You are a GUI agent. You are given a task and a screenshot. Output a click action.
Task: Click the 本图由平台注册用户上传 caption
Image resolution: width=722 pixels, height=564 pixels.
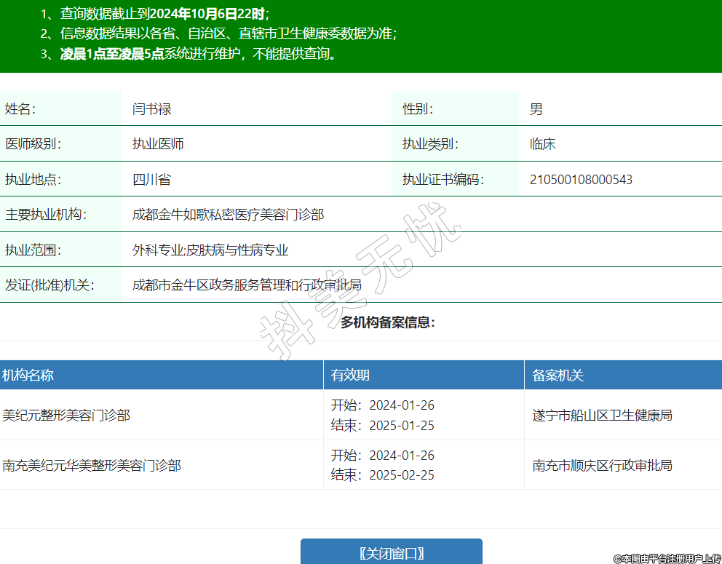[x=667, y=558]
